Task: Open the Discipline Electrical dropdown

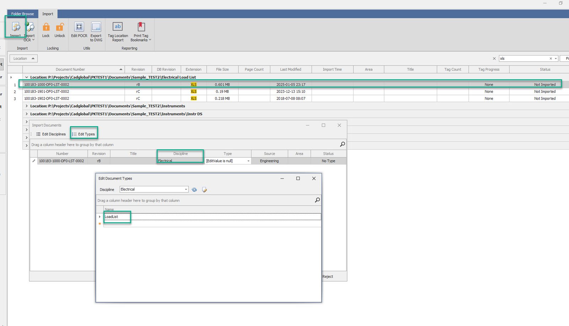Action: pyautogui.click(x=186, y=189)
